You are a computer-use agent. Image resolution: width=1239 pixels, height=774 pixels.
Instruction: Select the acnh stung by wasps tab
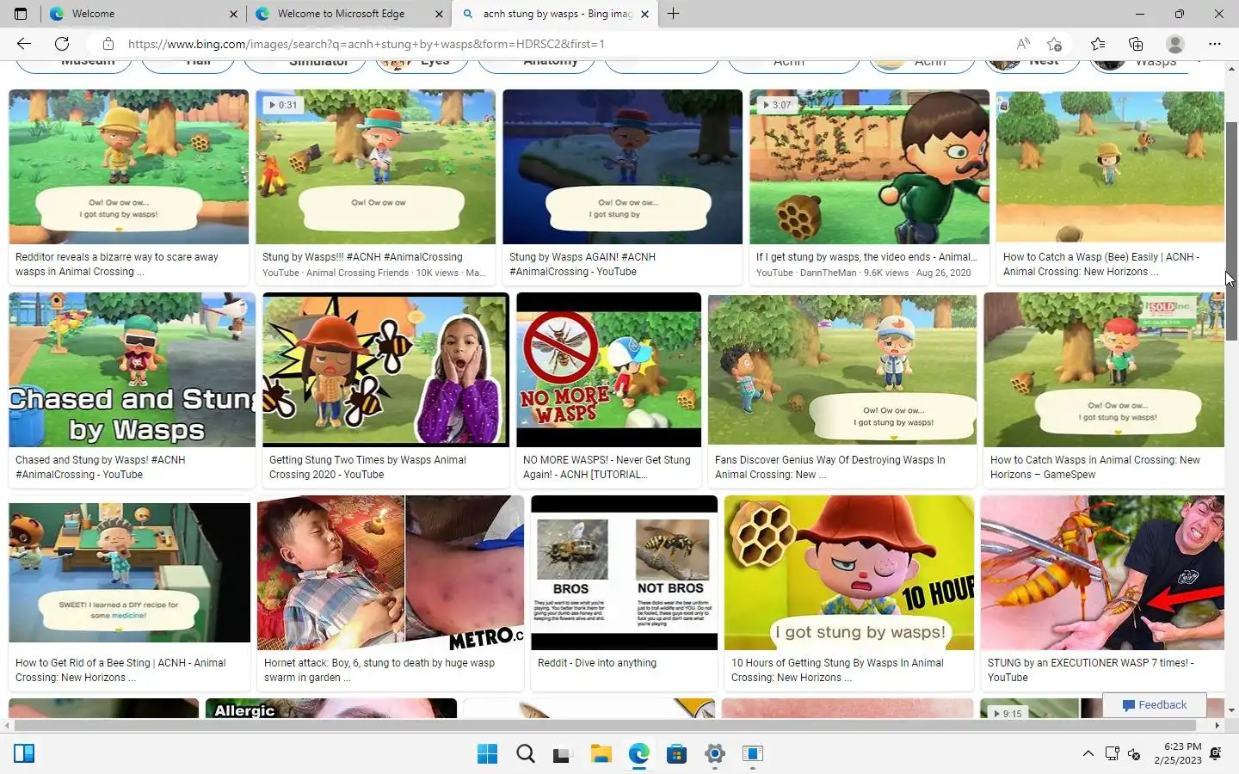(555, 14)
